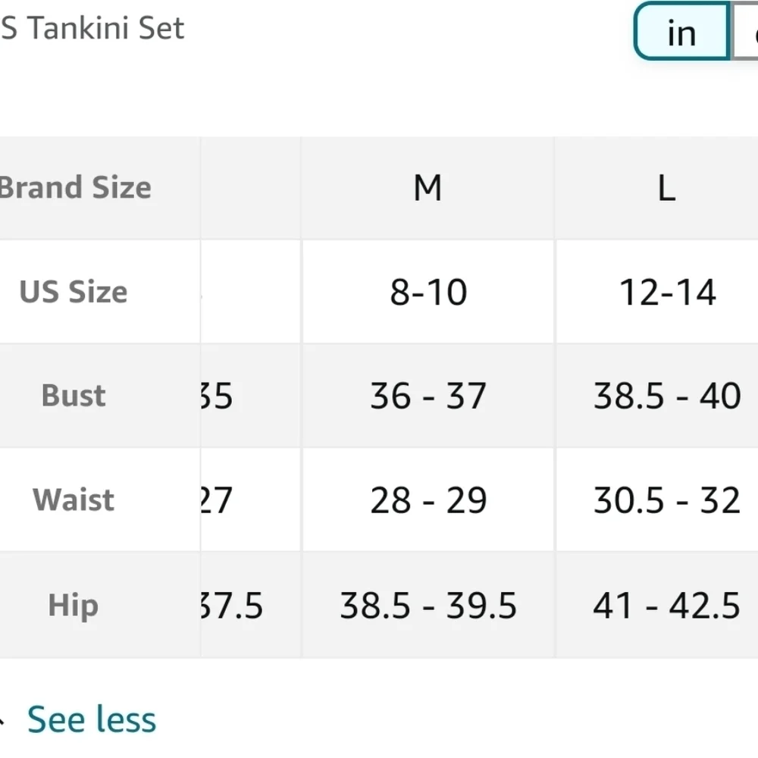Select the 41 - 42.5 hip measurement
Screen dimensions: 758x758
pyautogui.click(x=667, y=605)
